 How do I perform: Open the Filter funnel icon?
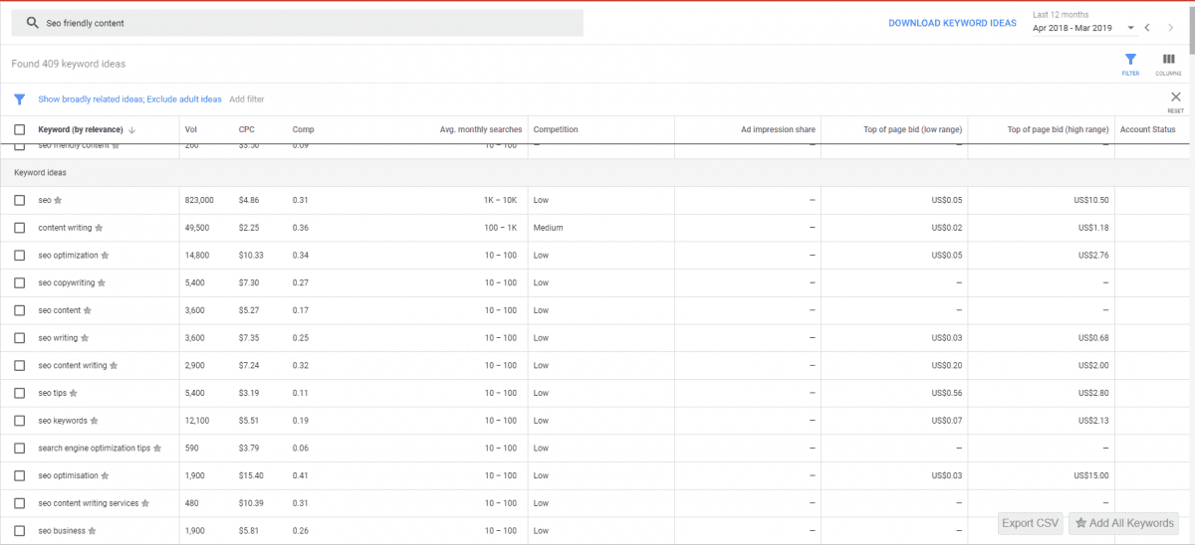[x=1130, y=61]
